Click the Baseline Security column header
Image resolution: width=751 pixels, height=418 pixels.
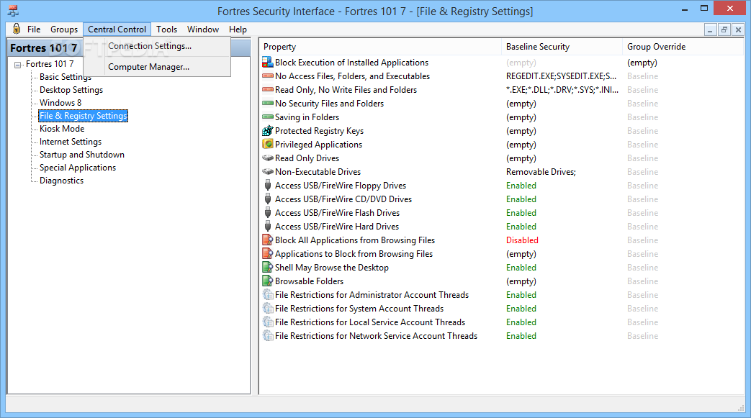pos(562,47)
